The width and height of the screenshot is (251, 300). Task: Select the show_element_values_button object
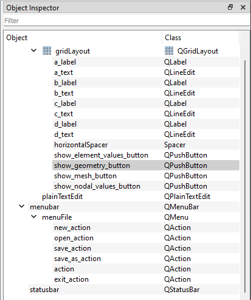tap(101, 155)
